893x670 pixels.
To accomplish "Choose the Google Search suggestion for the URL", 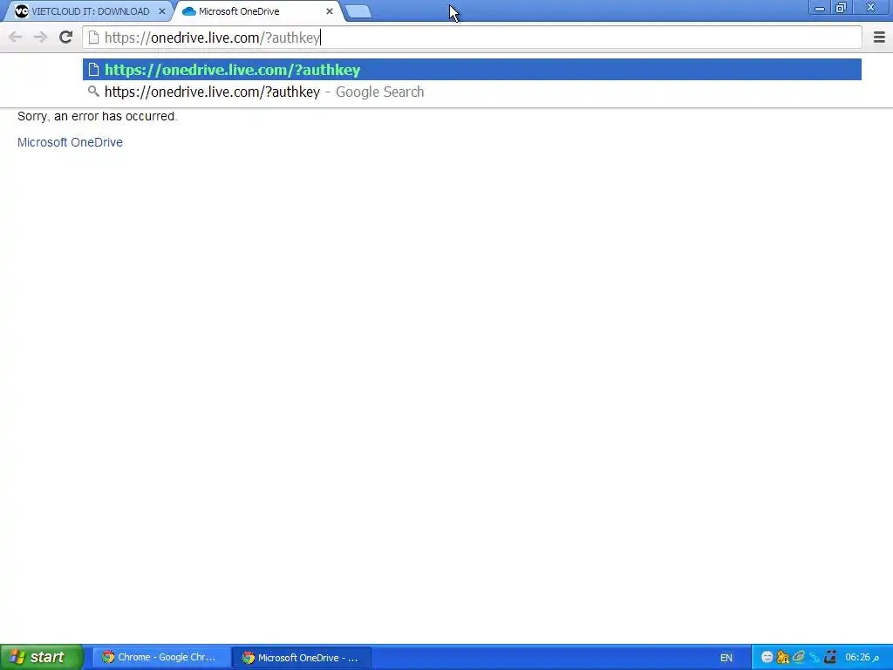I will tap(472, 92).
